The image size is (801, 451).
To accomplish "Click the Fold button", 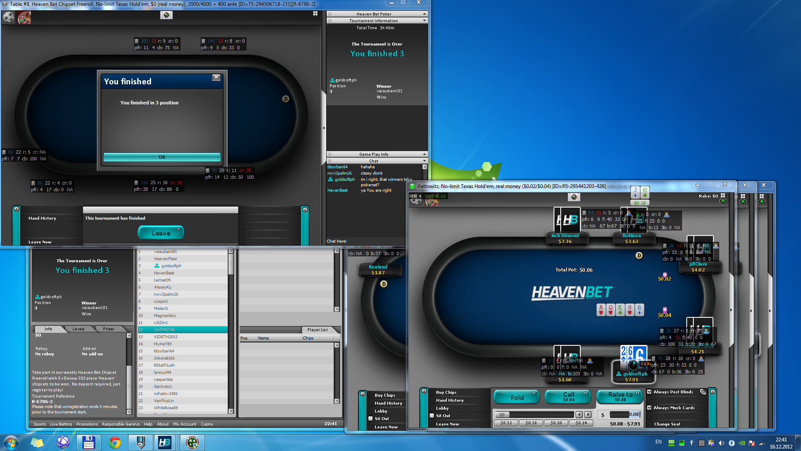I will click(516, 397).
